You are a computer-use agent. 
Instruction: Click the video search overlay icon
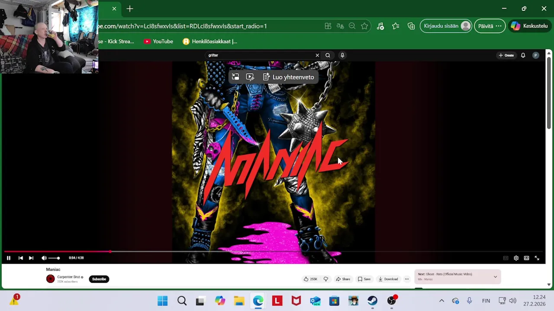pos(250,77)
